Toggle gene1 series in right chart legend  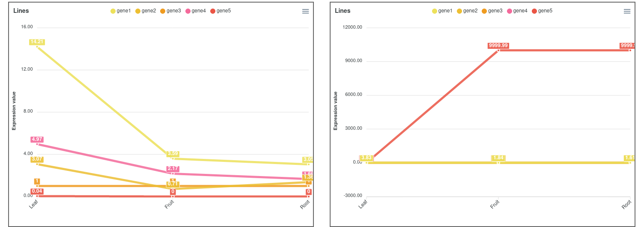point(442,11)
